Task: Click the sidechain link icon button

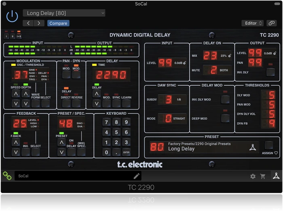Action: point(271,23)
